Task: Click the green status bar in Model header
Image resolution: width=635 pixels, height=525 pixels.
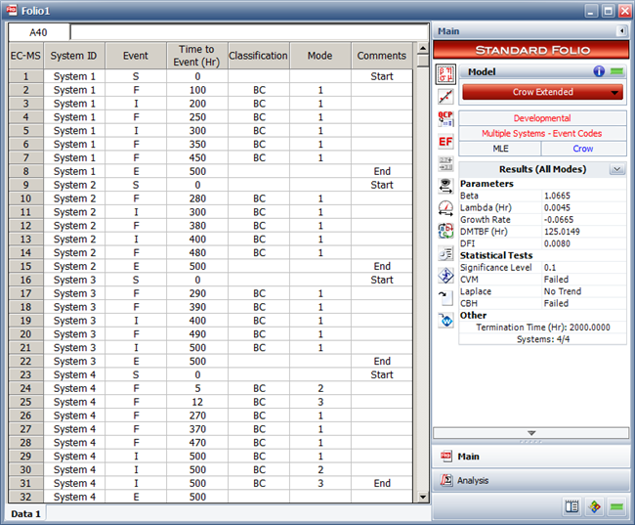Action: pyautogui.click(x=616, y=71)
